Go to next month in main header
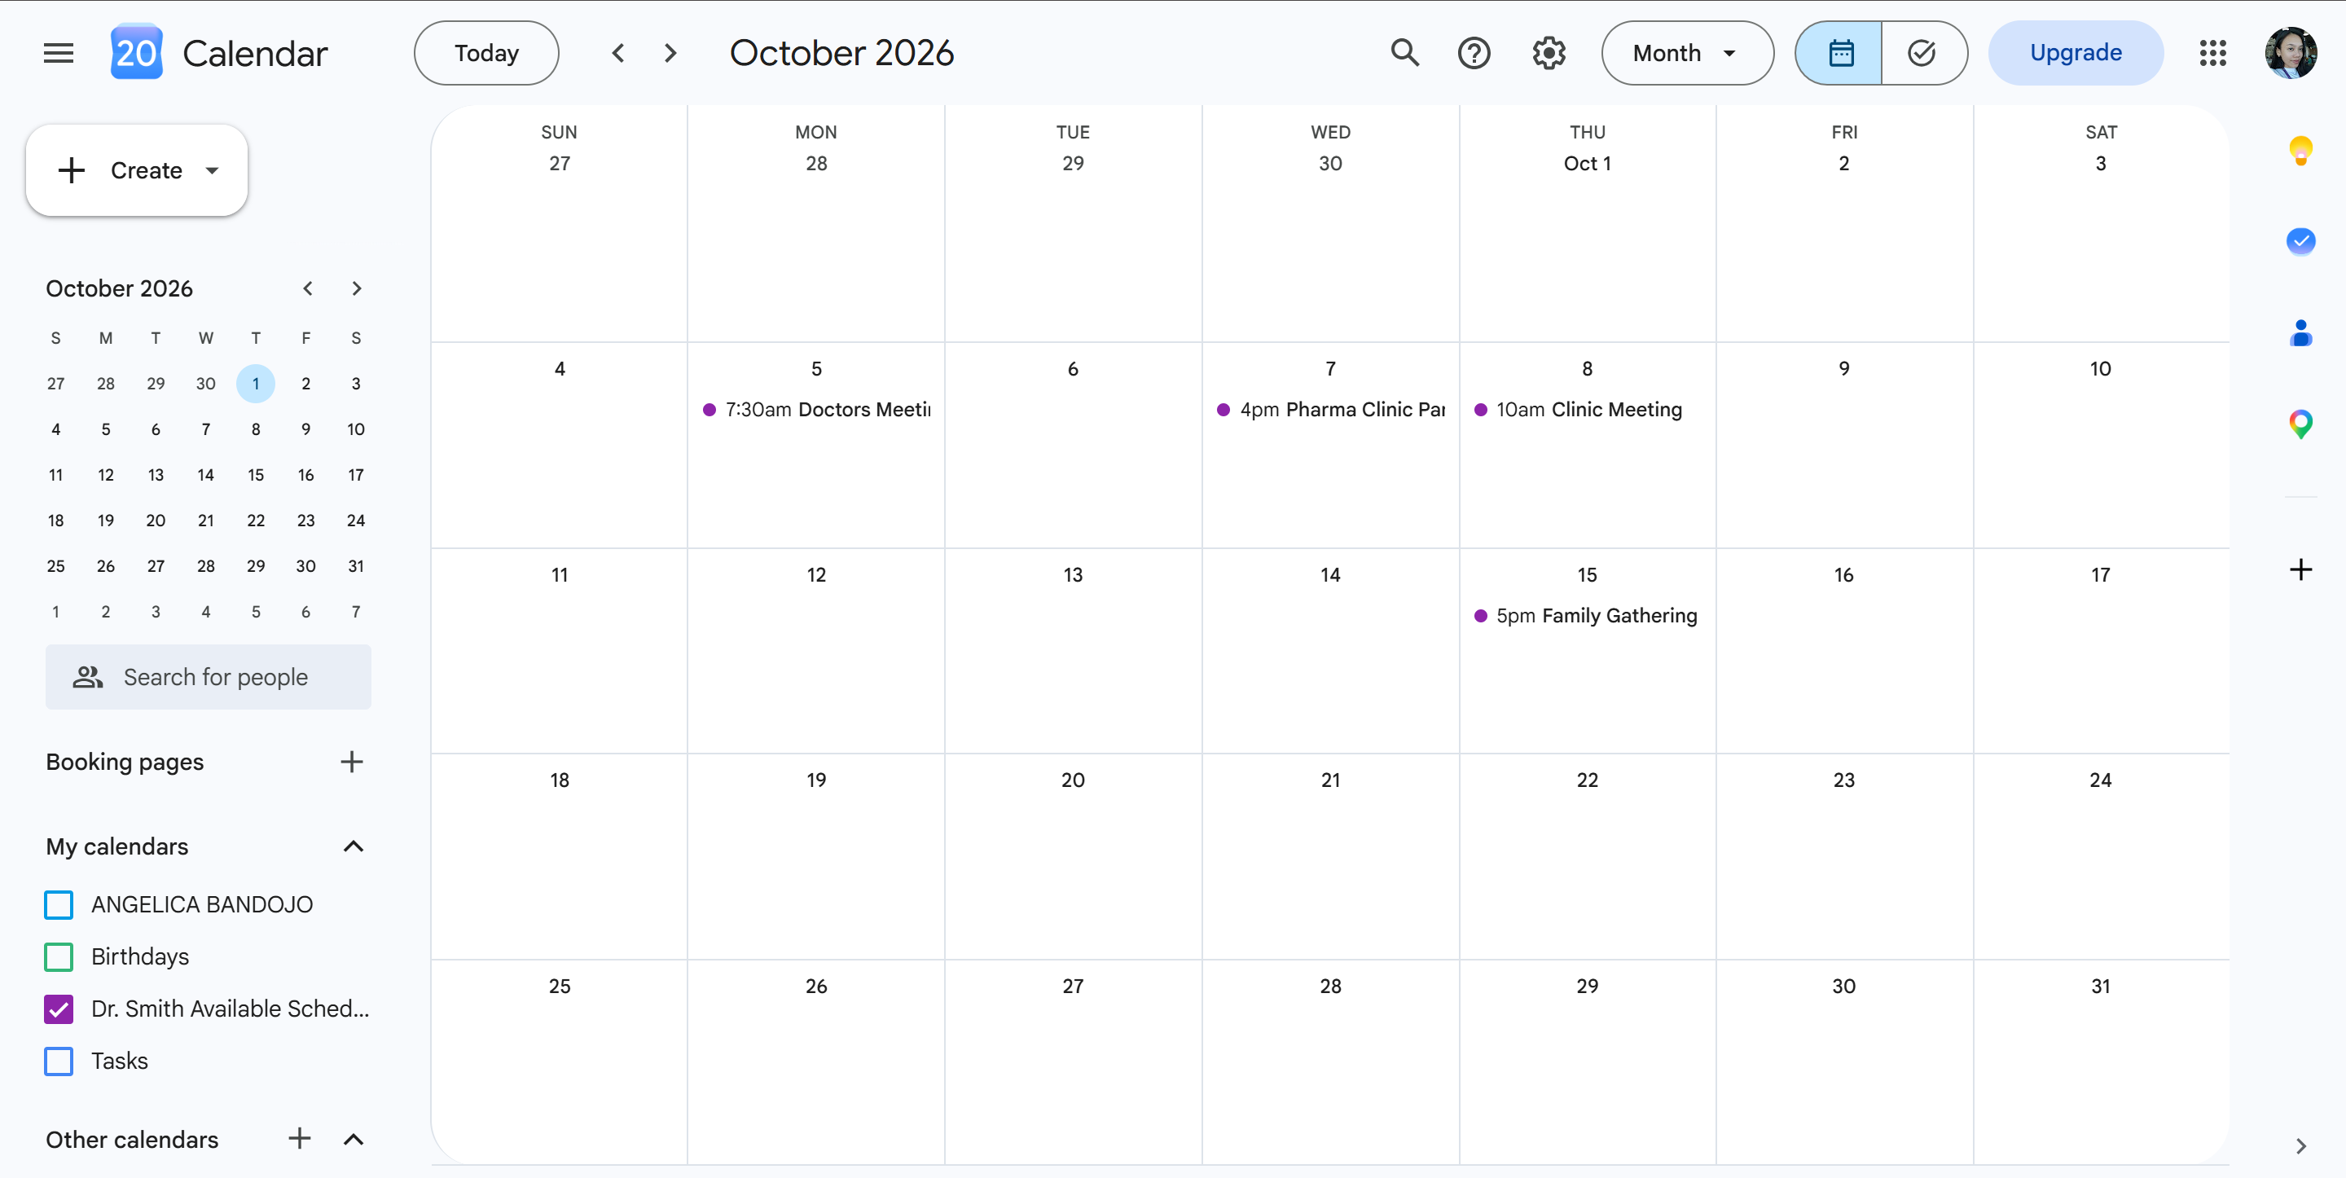This screenshot has width=2346, height=1178. click(x=671, y=53)
